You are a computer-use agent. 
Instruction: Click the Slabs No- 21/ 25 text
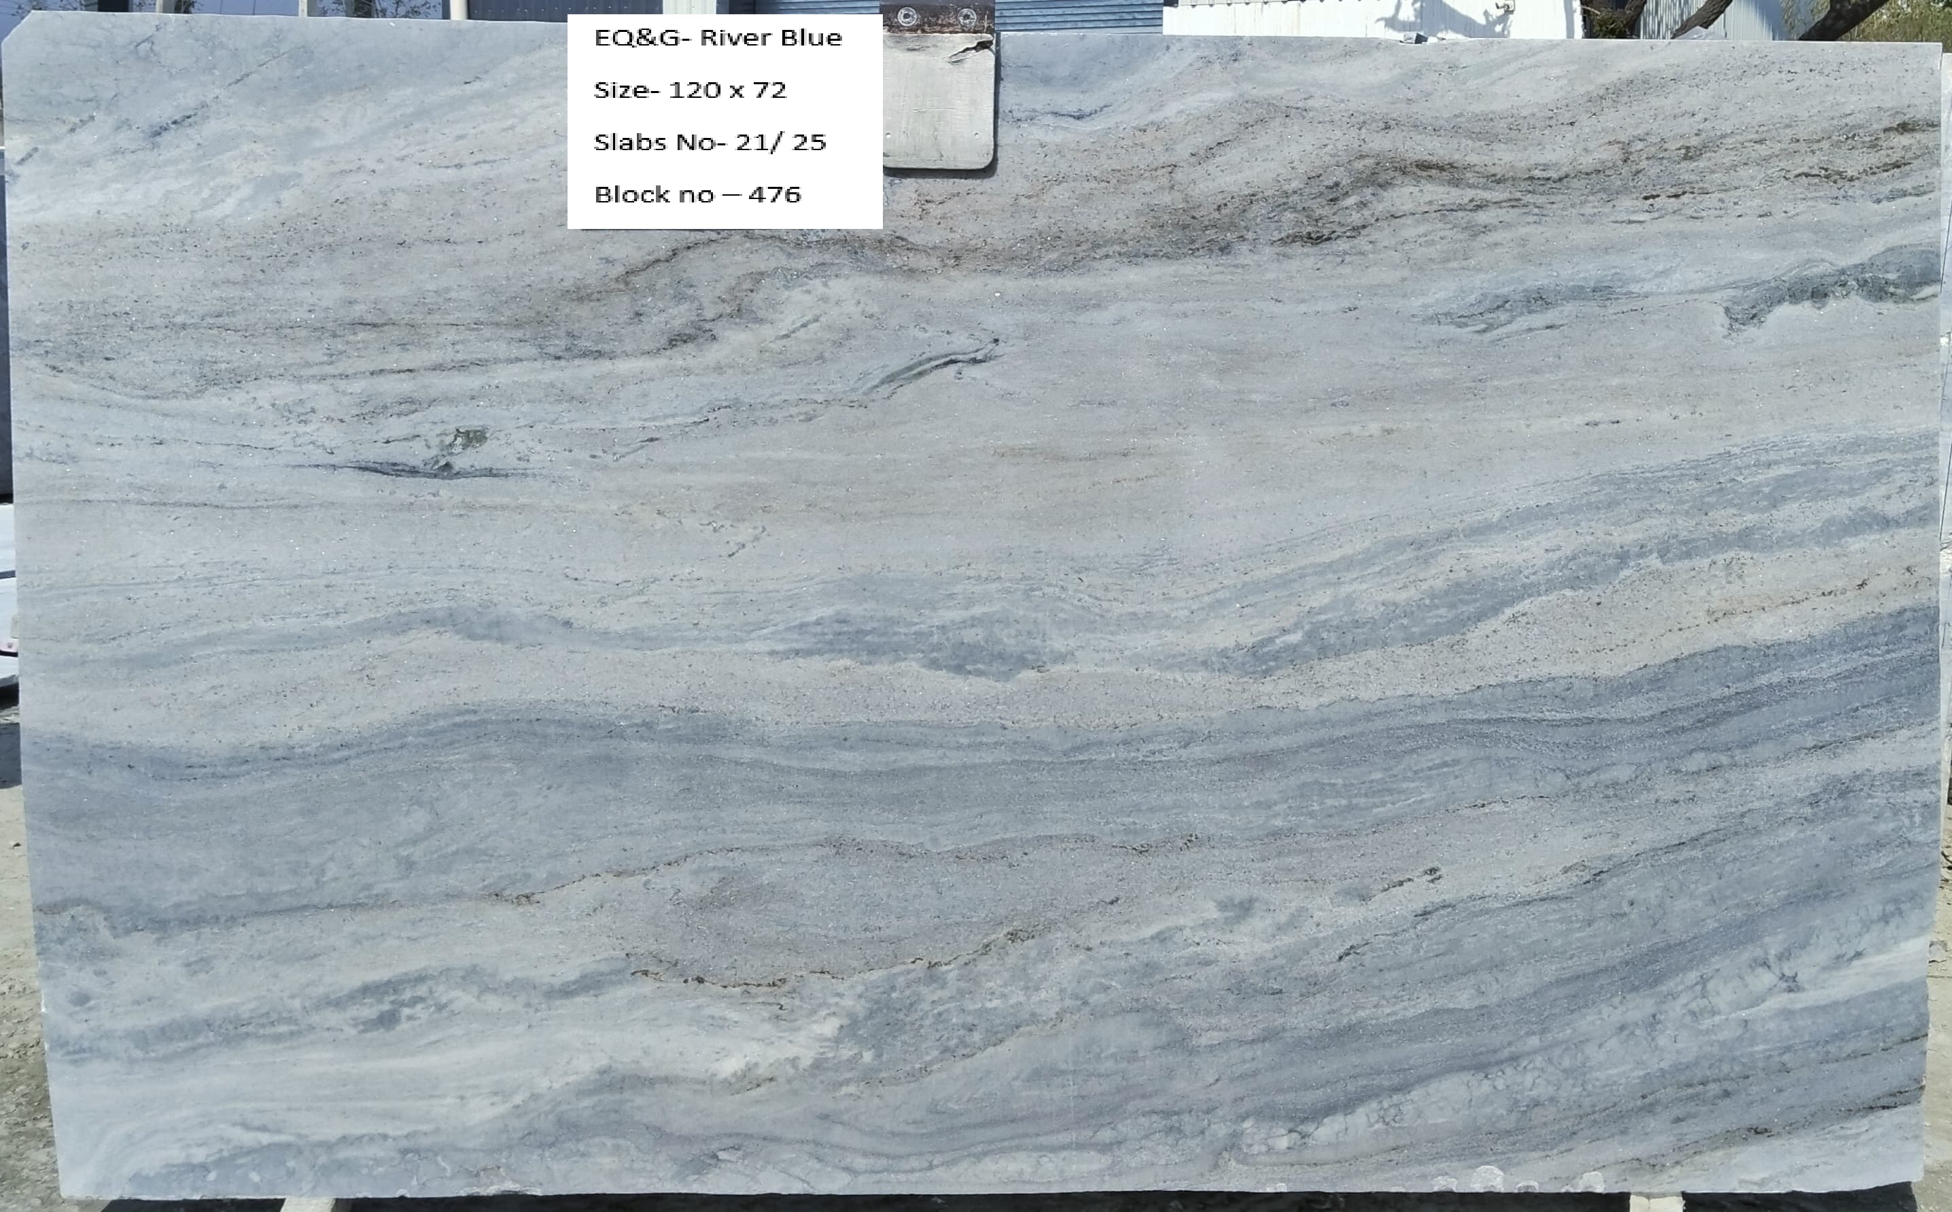pos(710,142)
